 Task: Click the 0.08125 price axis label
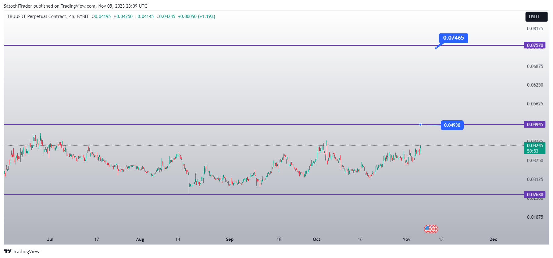tap(535, 29)
